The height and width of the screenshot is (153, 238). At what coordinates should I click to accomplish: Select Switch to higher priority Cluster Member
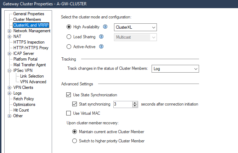click(x=74, y=141)
